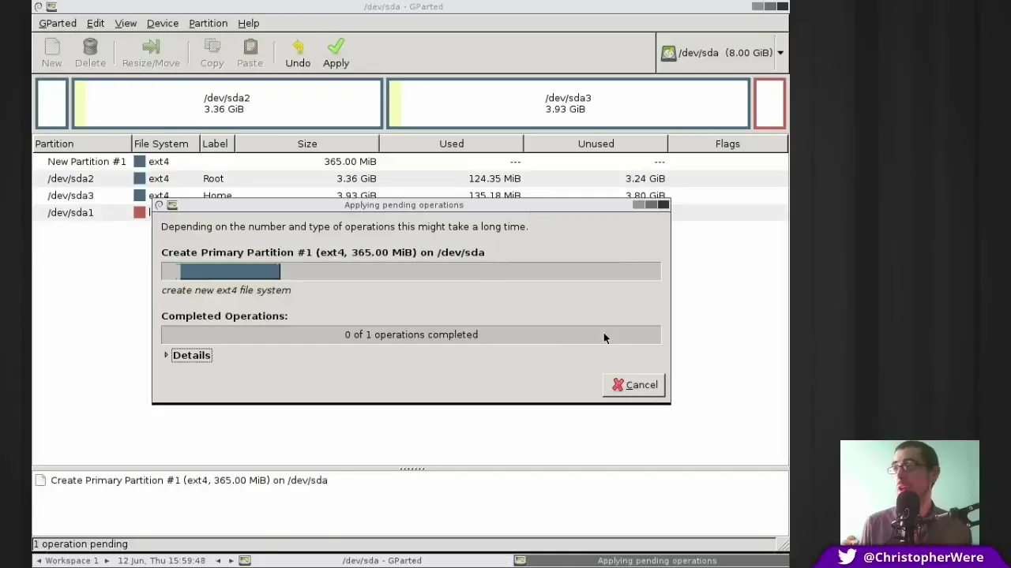Screen dimensions: 1011x568
Task: Click the Twitter bird icon in overlay
Action: 848,556
